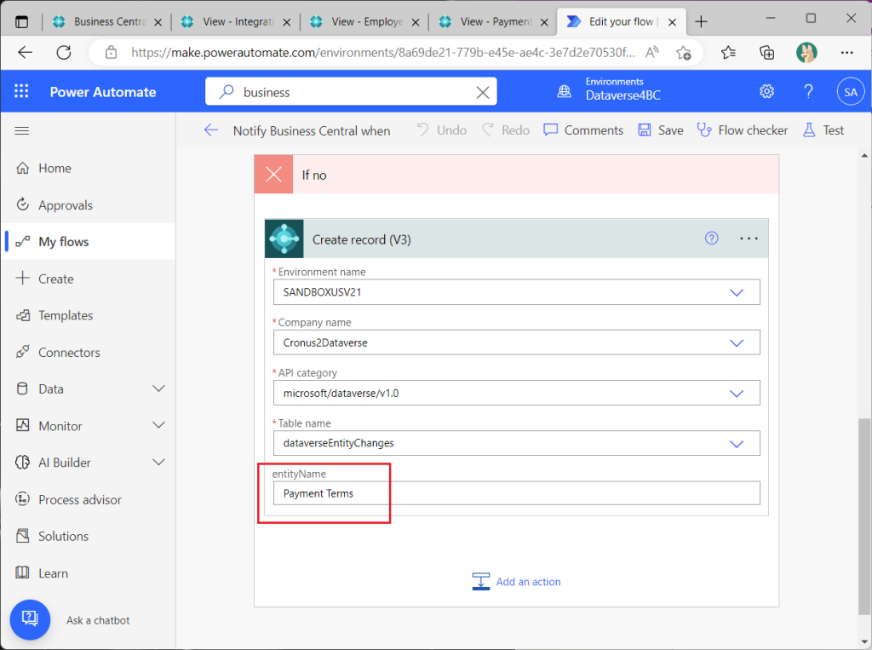Switch to the View - Integration tab
This screenshot has width=872, height=650.
click(x=235, y=21)
